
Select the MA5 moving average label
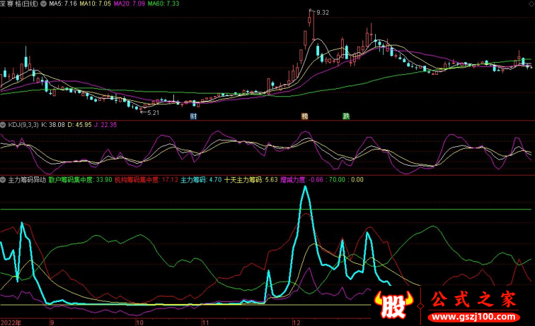(64, 4)
